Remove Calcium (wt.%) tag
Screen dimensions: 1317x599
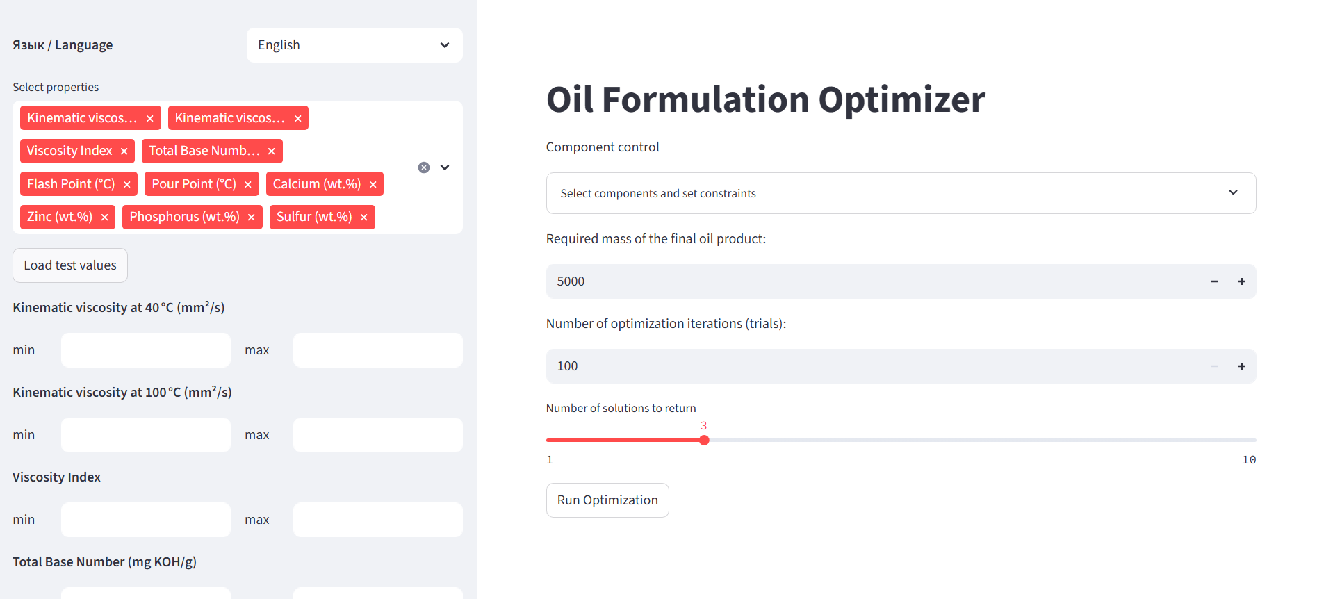pos(373,185)
